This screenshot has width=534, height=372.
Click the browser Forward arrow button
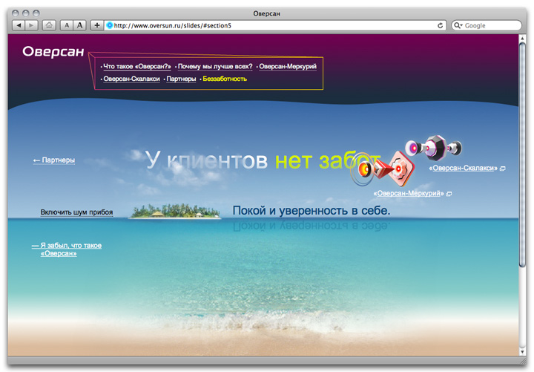tap(32, 25)
